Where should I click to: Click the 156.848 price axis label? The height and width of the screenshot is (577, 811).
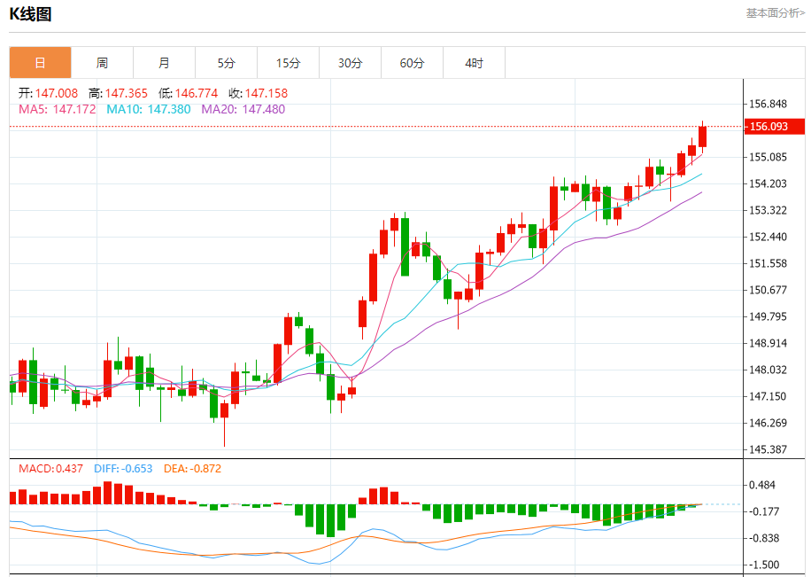(x=768, y=104)
